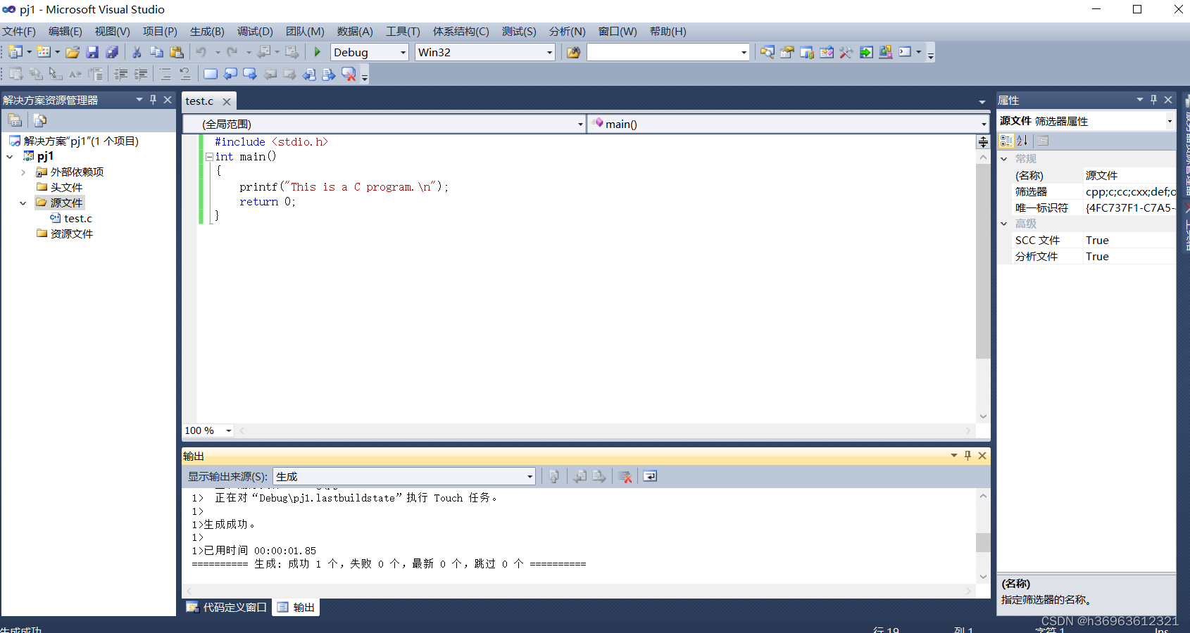
Task: Switch to the 输出 bottom tab
Action: [x=296, y=607]
